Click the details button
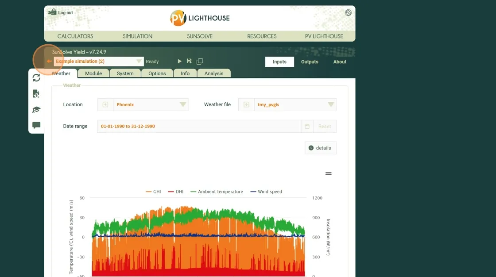 click(x=320, y=148)
